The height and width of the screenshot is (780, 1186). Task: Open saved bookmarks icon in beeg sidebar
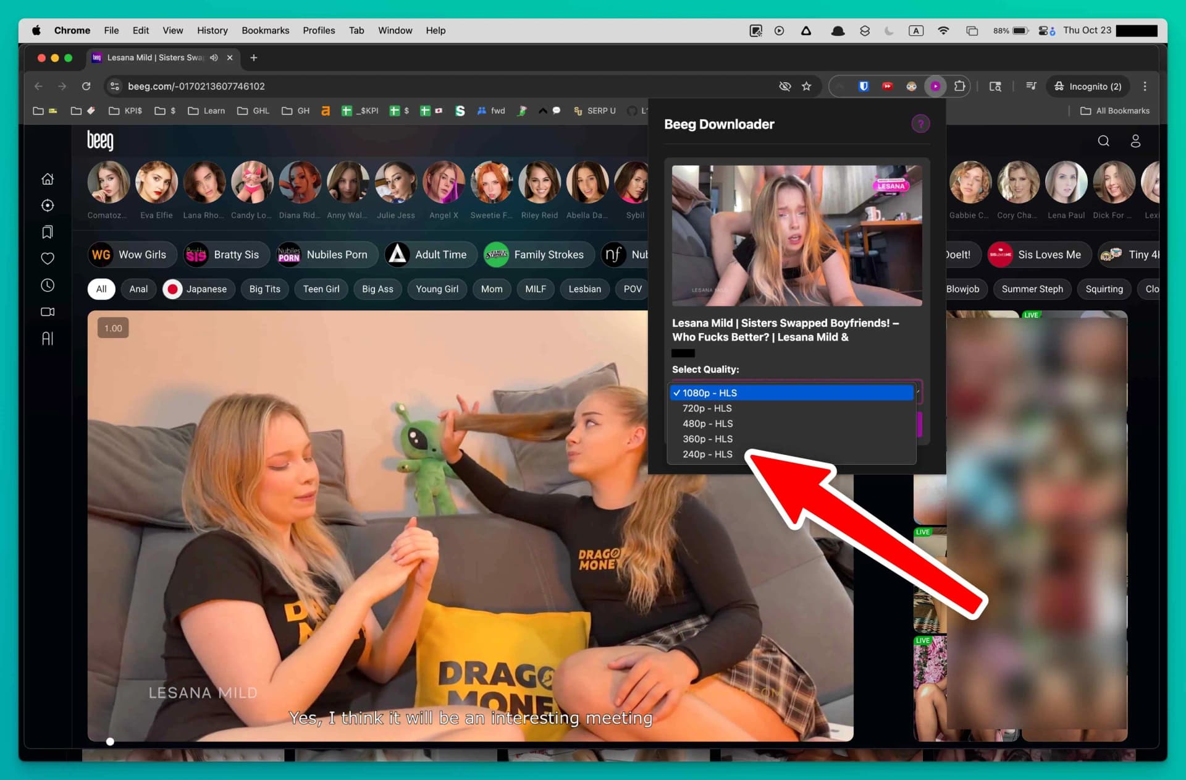click(x=48, y=232)
